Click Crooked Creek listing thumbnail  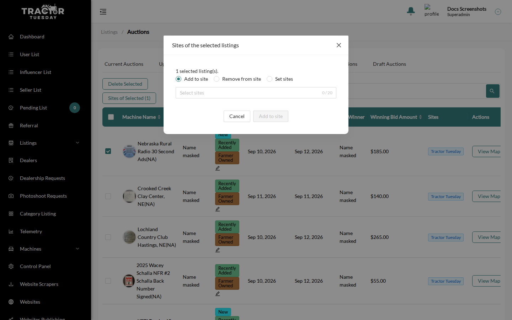pyautogui.click(x=129, y=196)
